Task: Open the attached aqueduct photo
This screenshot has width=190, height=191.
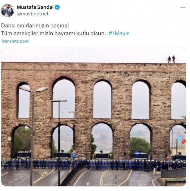Action: 93,117
